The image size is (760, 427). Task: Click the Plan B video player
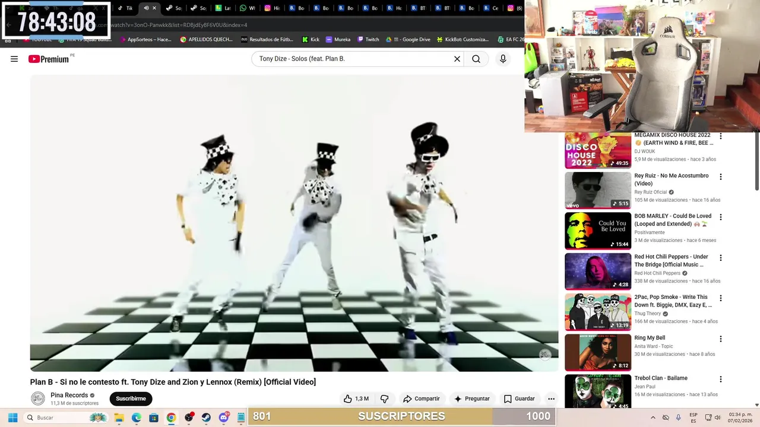coord(294,224)
